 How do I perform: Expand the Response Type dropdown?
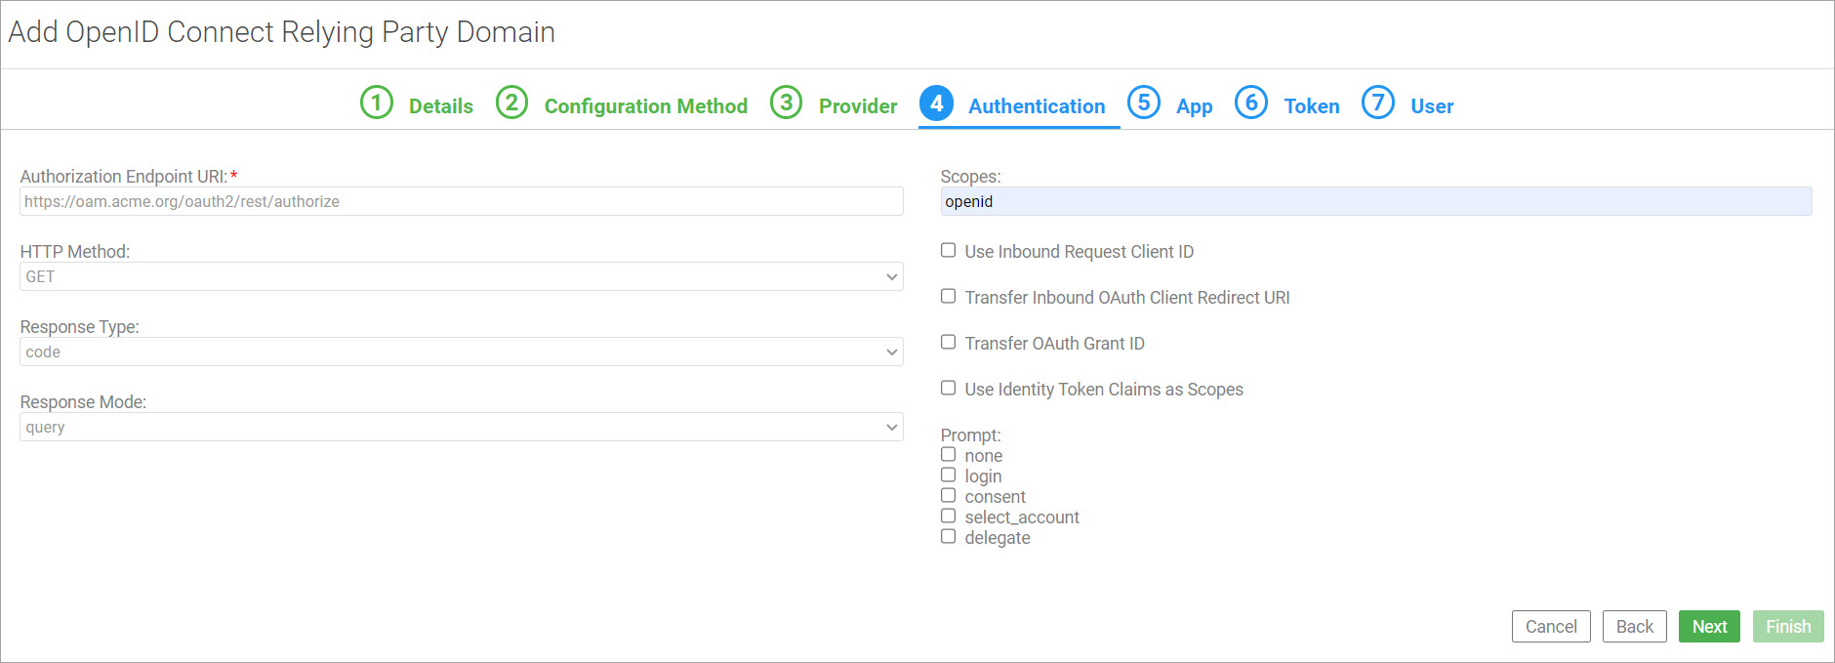coord(461,352)
